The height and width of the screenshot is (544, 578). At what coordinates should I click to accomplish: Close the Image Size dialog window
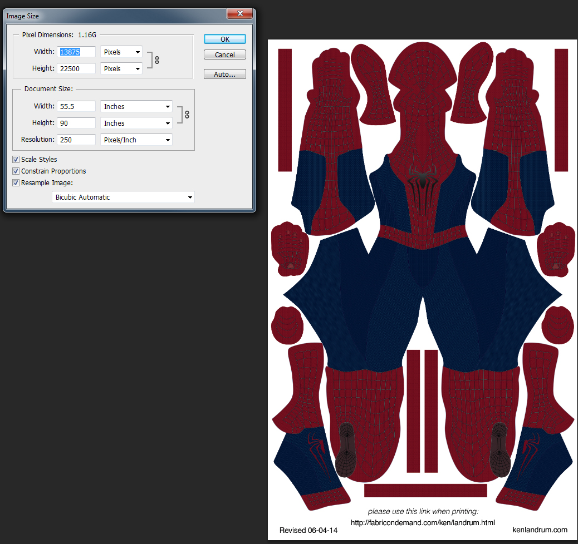tap(240, 13)
